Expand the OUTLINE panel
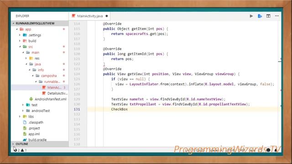 pyautogui.click(x=13, y=144)
